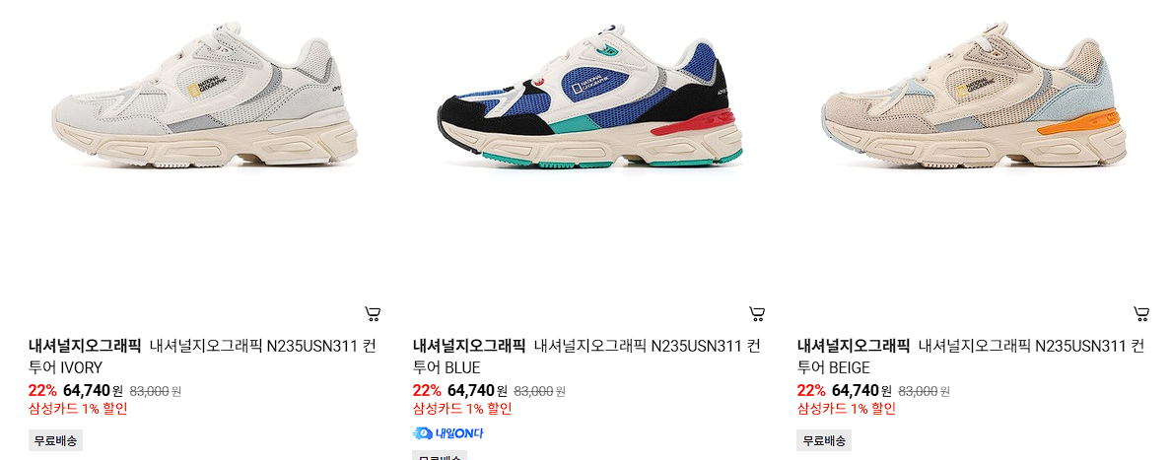This screenshot has width=1170, height=460.
Task: Open the ivory sneaker product image
Action: pyautogui.click(x=205, y=97)
